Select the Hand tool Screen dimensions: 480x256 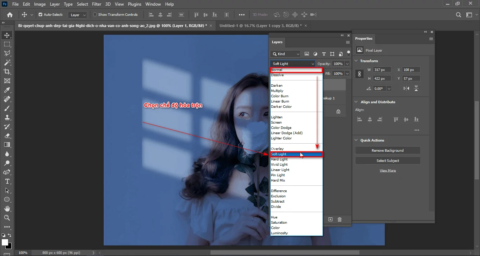click(7, 209)
